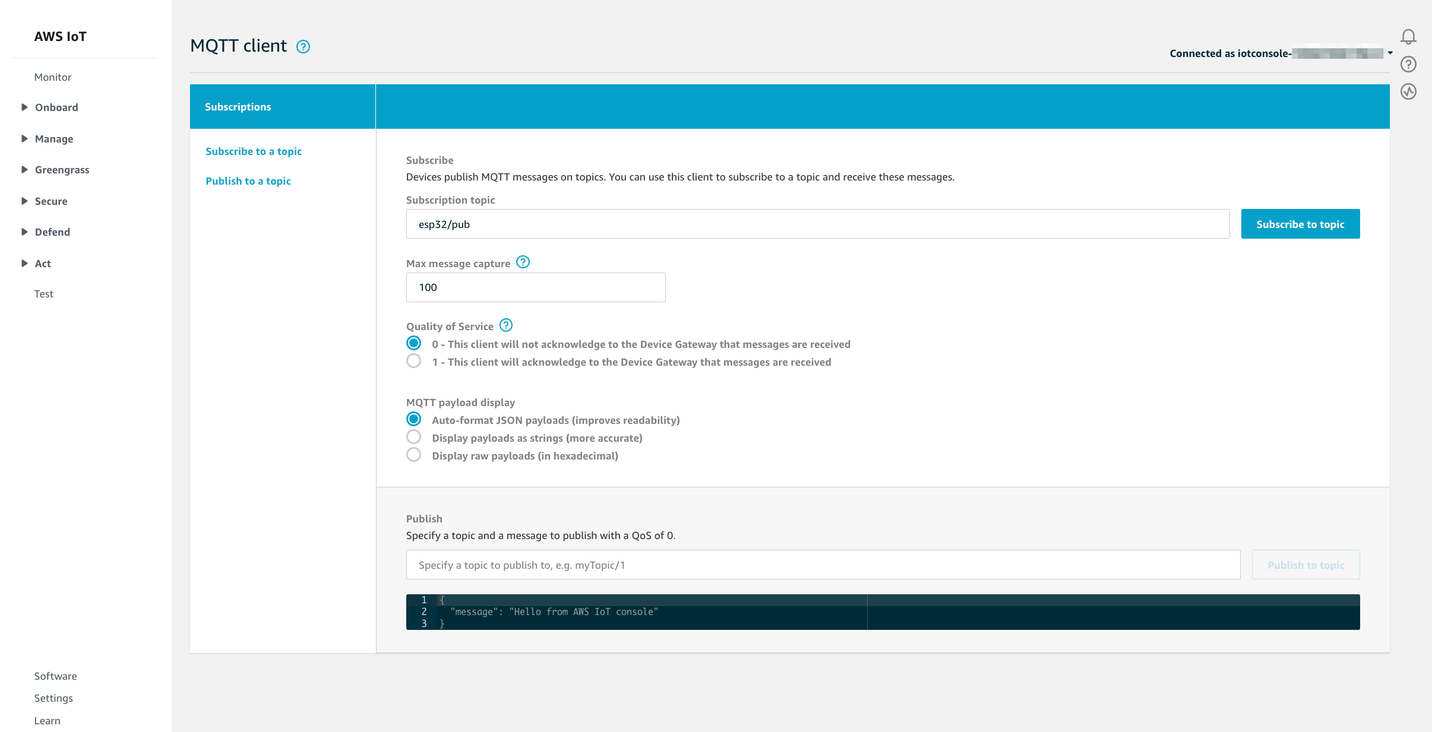The height and width of the screenshot is (732, 1432).
Task: Open Software in the sidebar
Action: pos(56,676)
